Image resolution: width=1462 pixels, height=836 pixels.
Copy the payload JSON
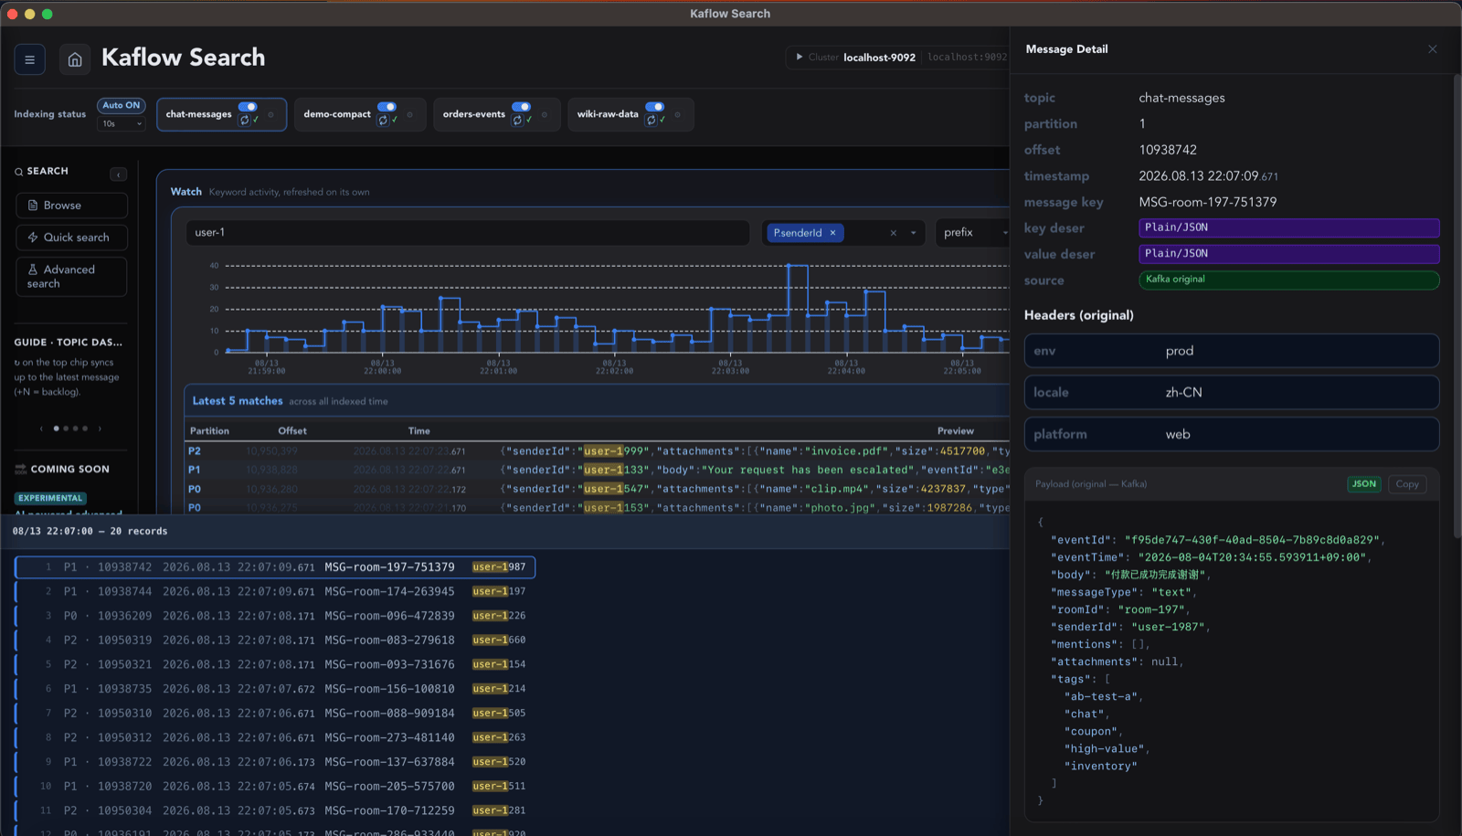1407,484
